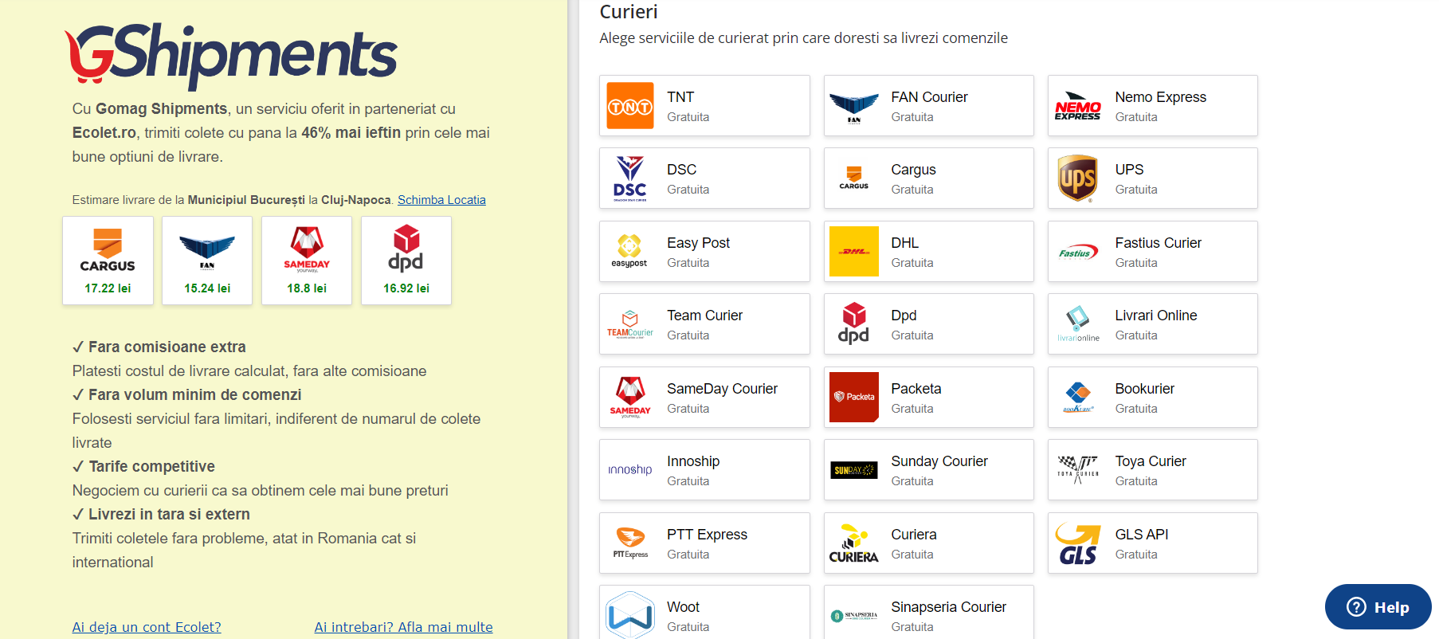Select the Bookurier logo icon
Screen dimensions: 1439x639
[x=1077, y=397]
